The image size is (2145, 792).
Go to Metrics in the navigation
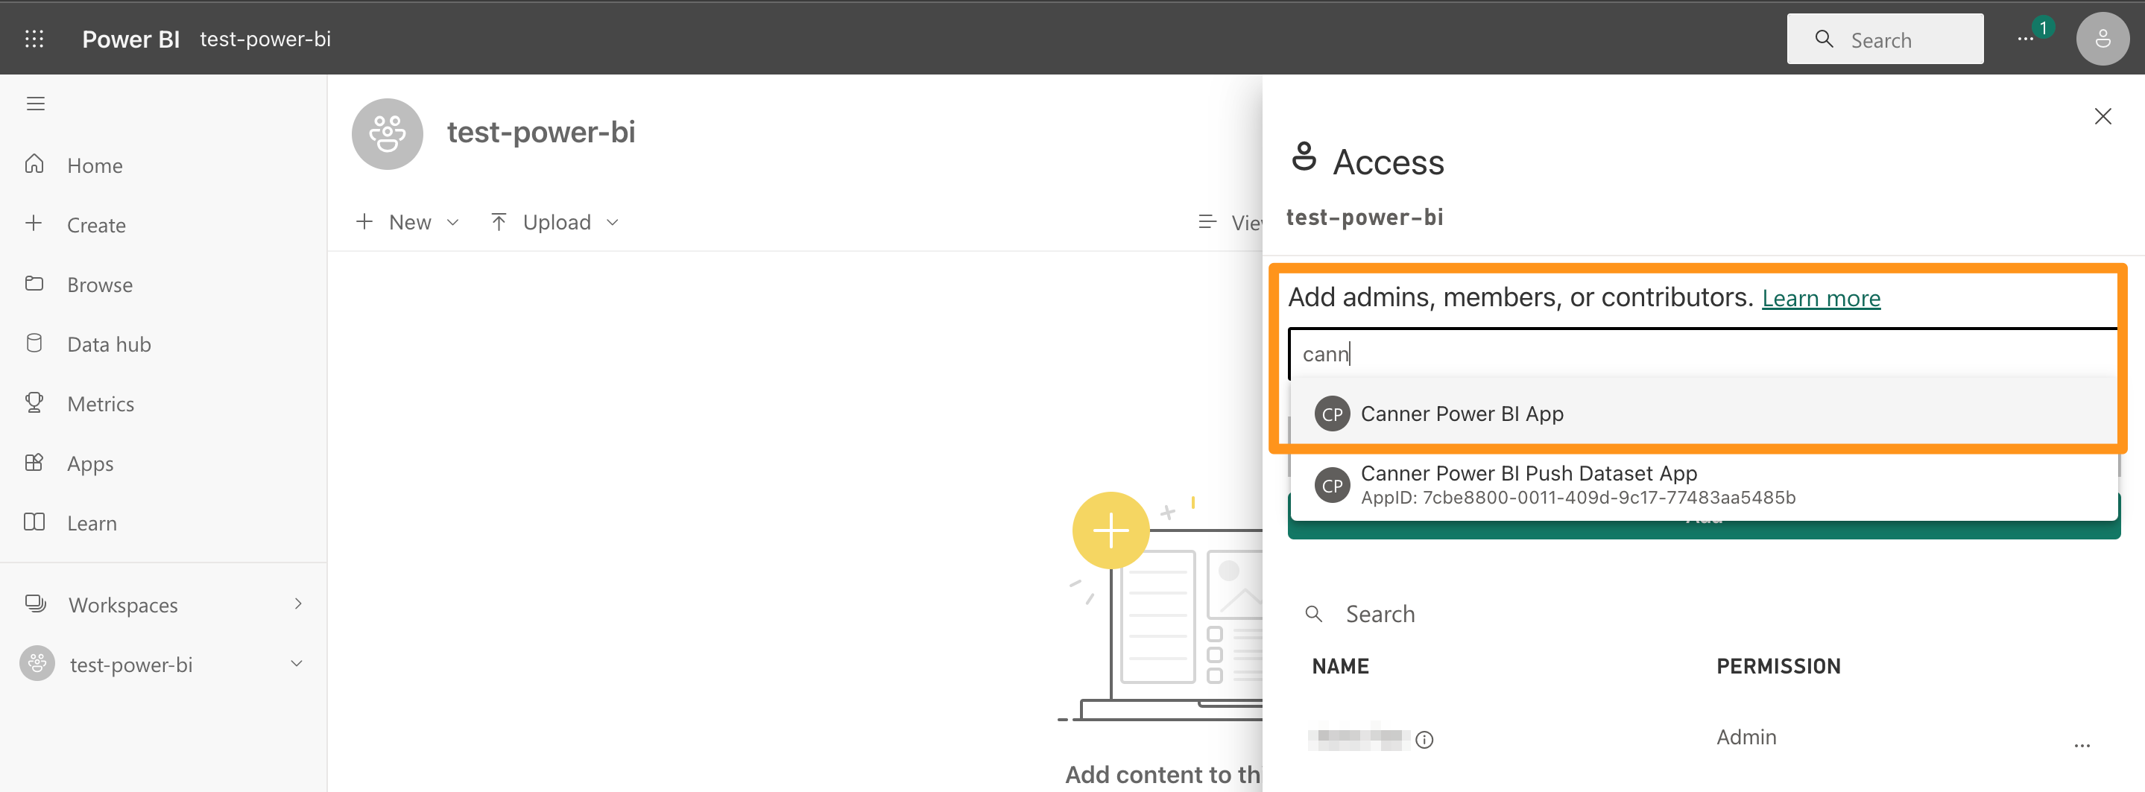(101, 404)
